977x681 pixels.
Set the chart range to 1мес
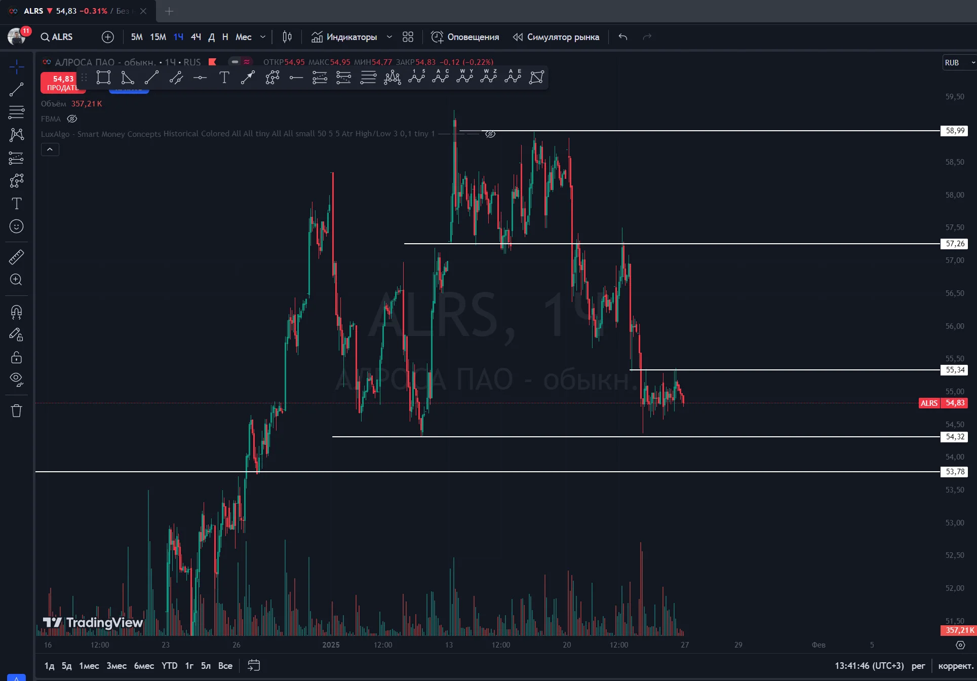click(x=89, y=666)
